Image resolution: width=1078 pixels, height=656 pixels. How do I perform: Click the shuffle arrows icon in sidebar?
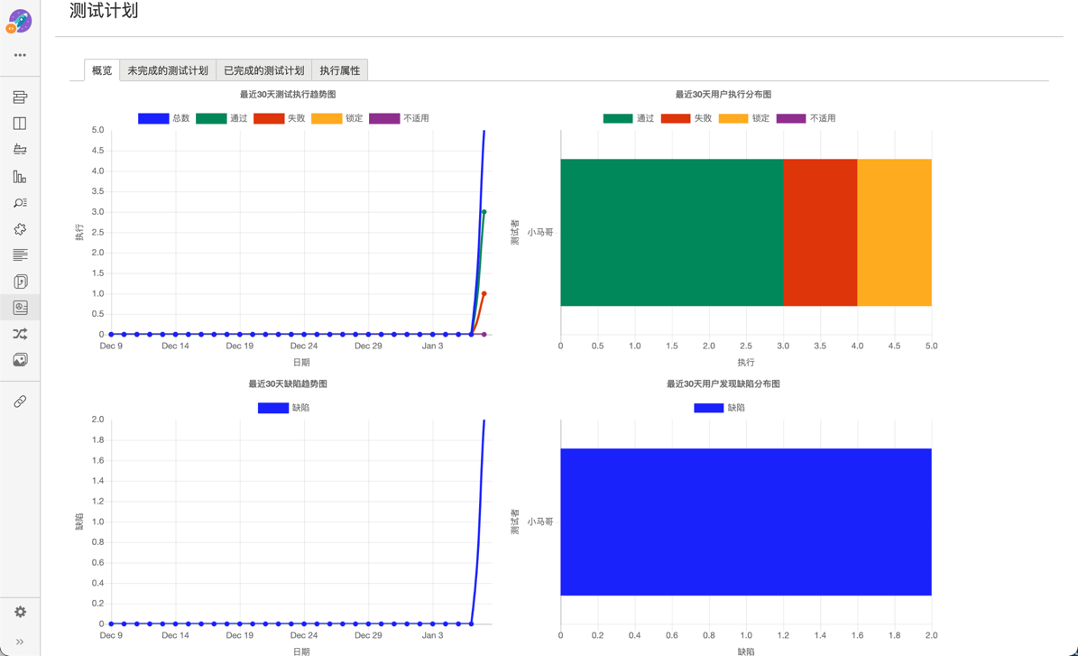[20, 334]
